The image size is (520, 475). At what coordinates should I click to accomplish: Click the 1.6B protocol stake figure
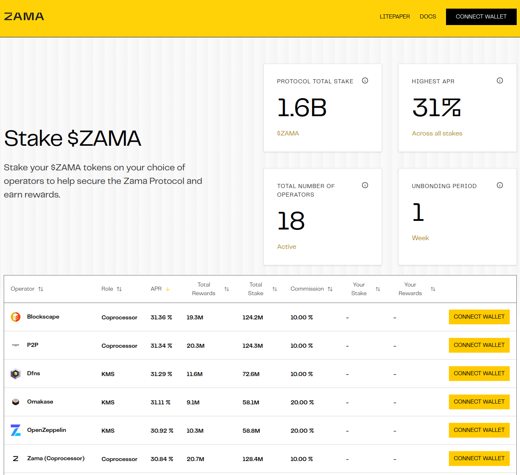[302, 108]
